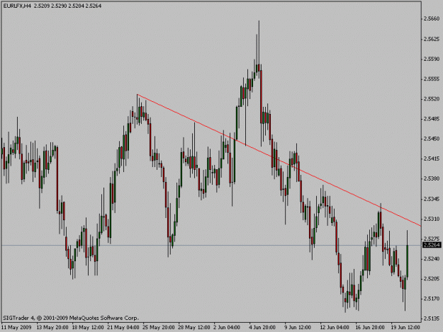Click the 25 May 20:00 time label
443x332 pixels.
coord(159,328)
